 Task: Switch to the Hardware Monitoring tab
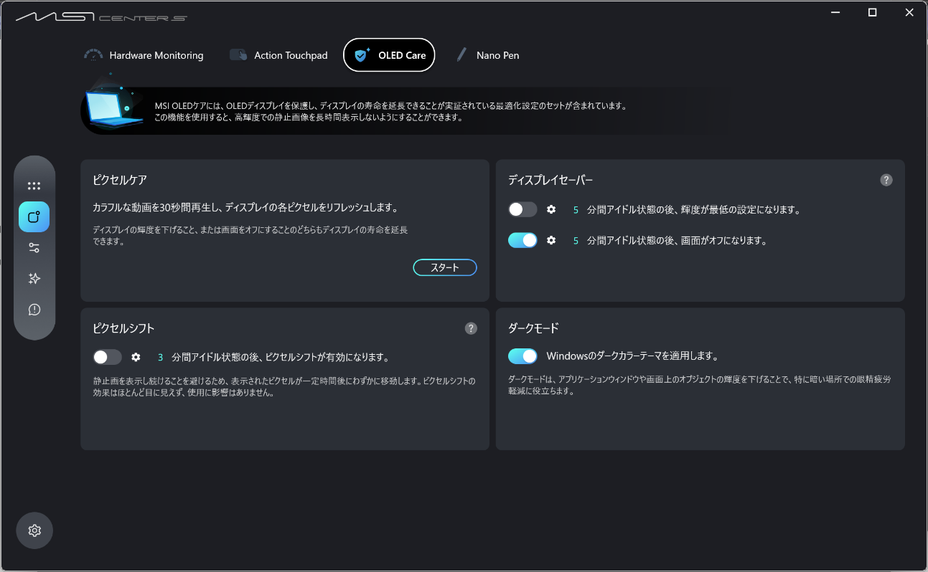(x=144, y=55)
